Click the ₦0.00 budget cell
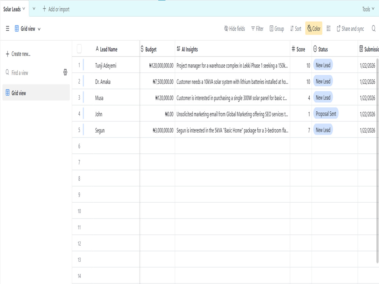The width and height of the screenshot is (379, 284). tap(157, 114)
